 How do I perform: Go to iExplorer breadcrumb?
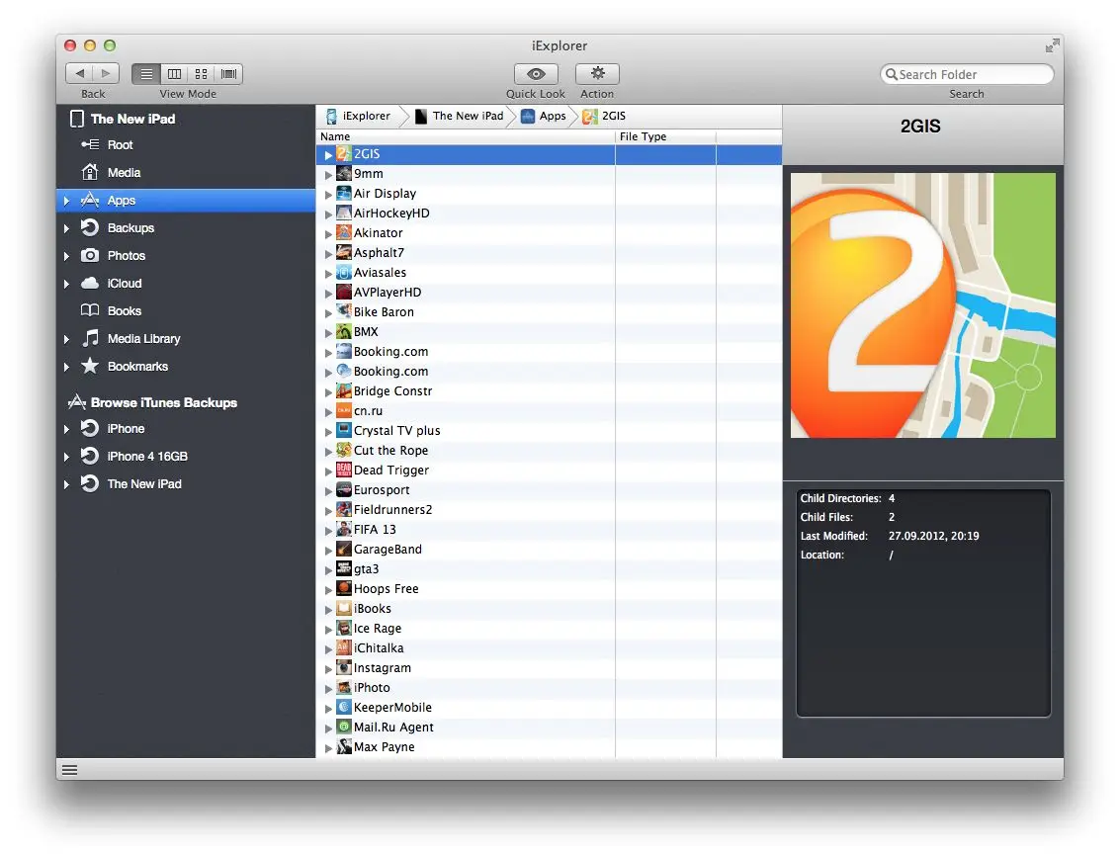point(358,116)
